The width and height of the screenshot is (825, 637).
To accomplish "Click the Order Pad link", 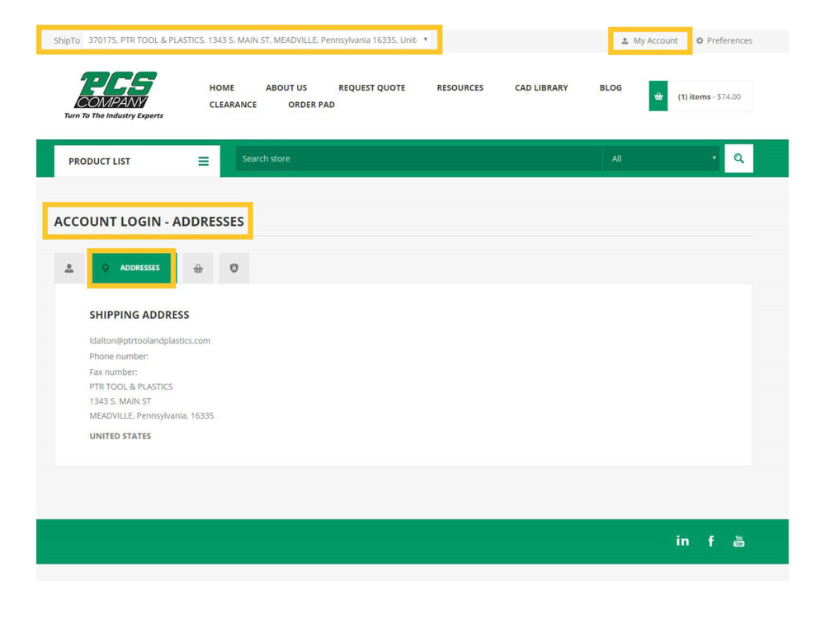I will point(311,105).
